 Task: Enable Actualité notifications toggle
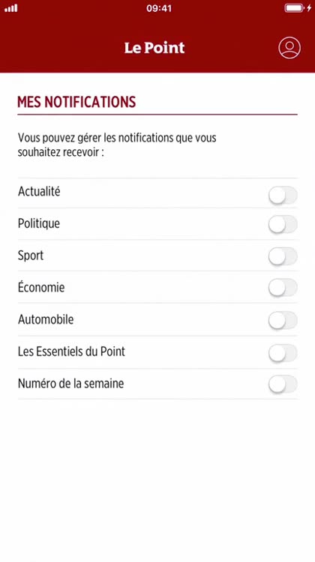tap(283, 196)
